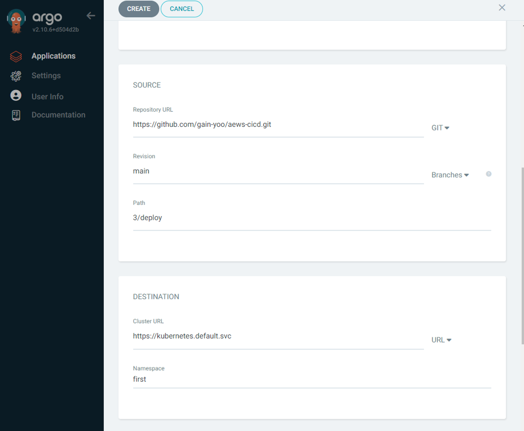
Task: Click the Cluster URL input field
Action: tap(278, 336)
